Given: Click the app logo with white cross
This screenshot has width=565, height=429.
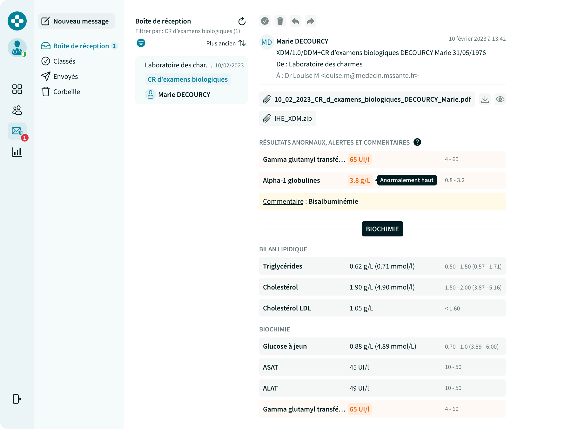Looking at the screenshot, I should [17, 21].
